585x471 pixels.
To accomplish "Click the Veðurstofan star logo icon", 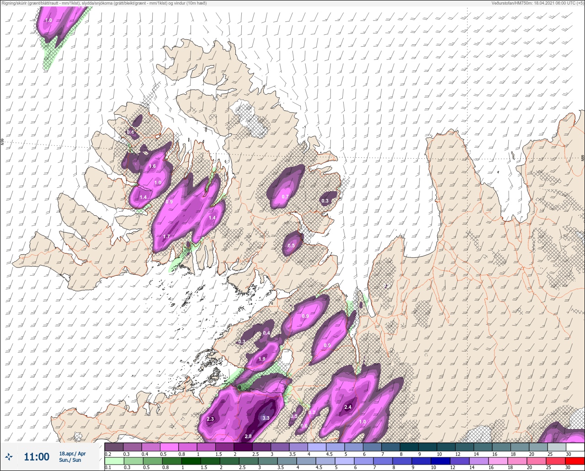I will tap(9, 456).
